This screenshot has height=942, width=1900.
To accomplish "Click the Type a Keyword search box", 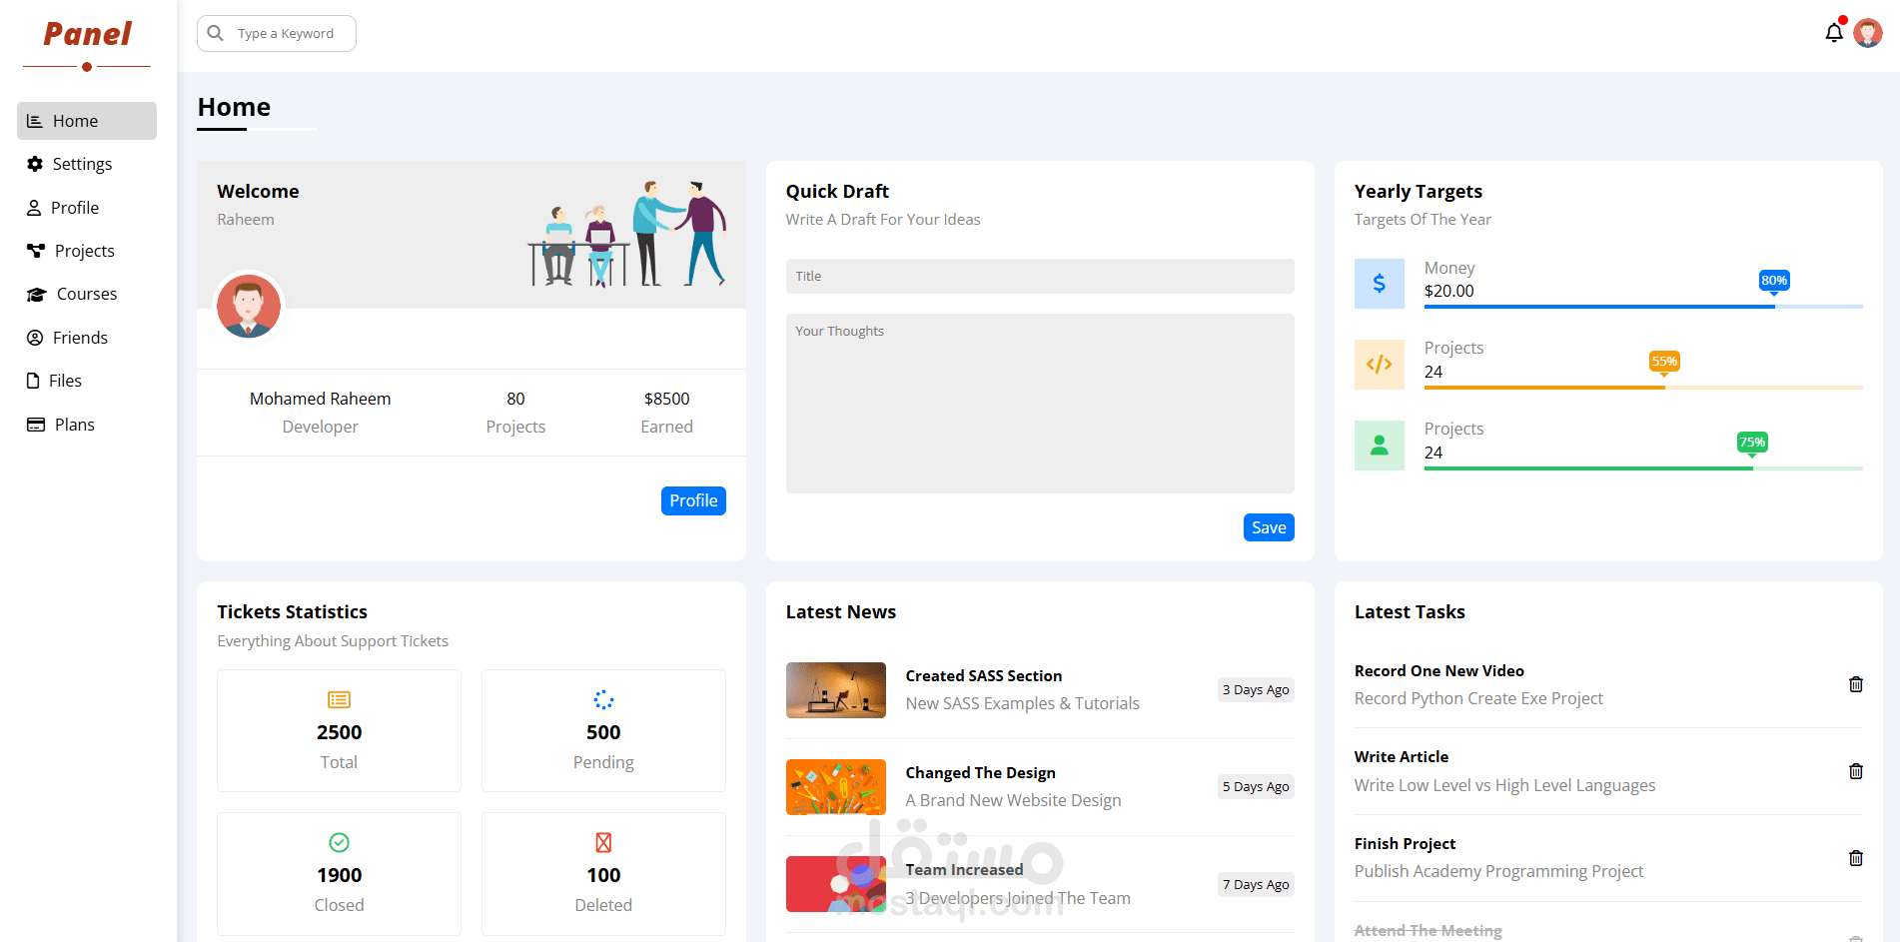I will [277, 33].
